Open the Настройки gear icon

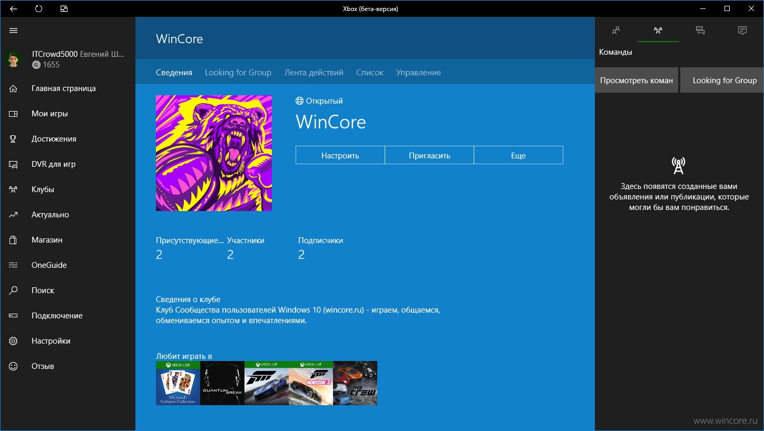coord(14,341)
